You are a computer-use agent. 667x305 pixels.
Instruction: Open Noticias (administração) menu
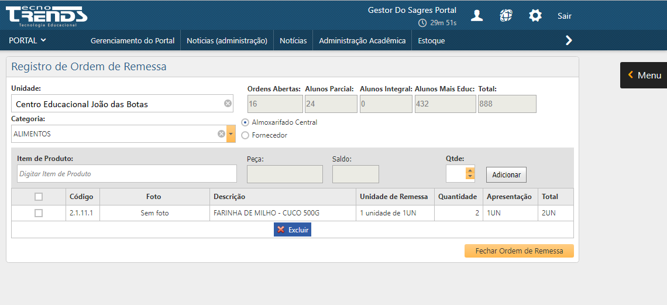click(227, 41)
